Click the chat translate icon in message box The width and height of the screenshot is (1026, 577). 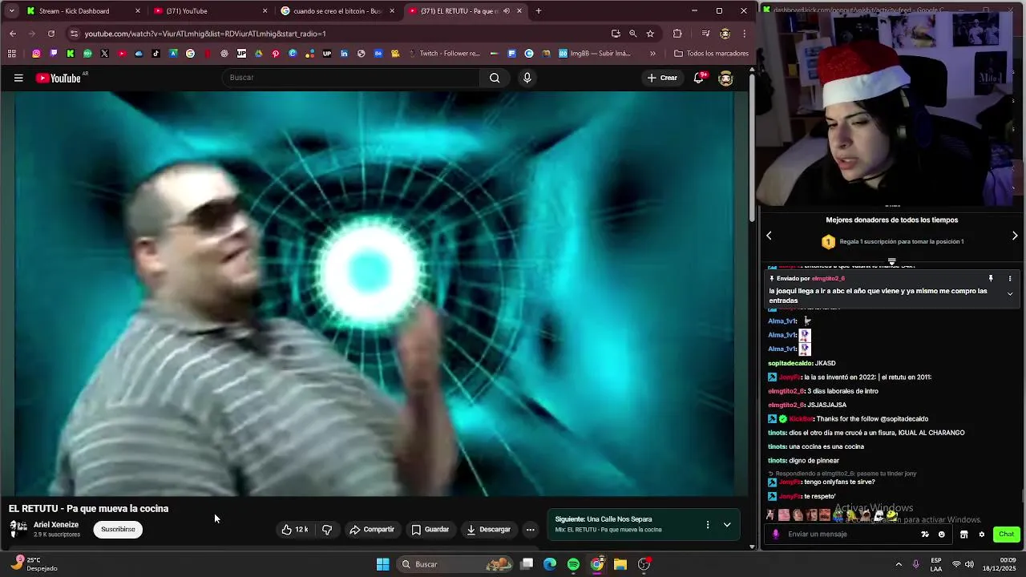tap(924, 535)
